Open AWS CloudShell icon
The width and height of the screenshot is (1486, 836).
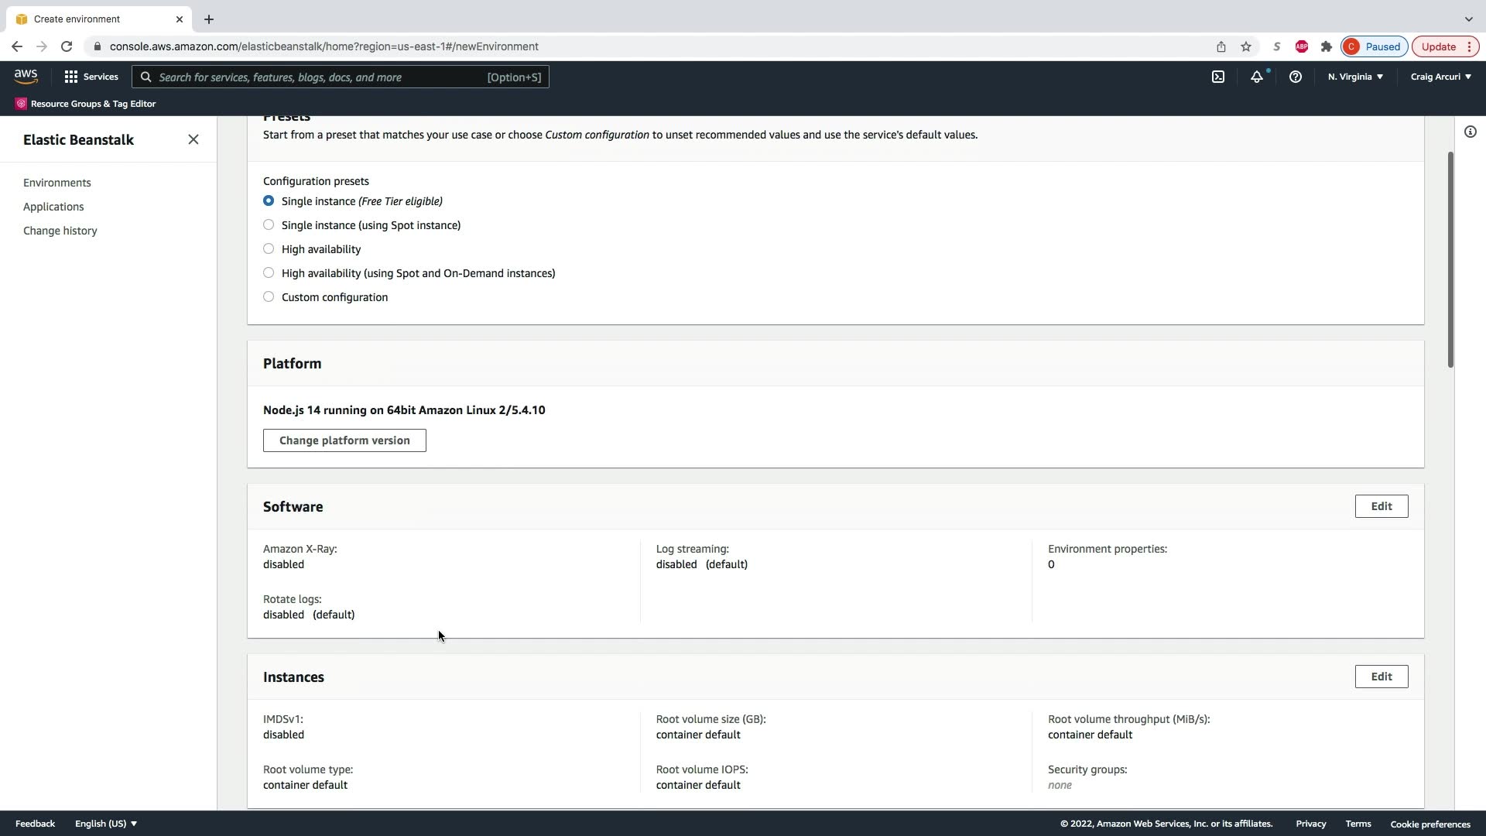(x=1218, y=77)
